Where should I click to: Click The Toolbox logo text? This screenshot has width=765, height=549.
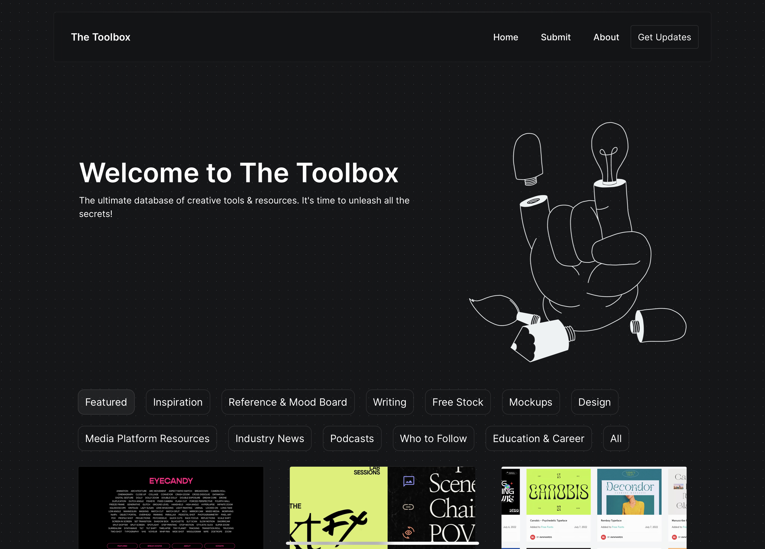(x=101, y=37)
